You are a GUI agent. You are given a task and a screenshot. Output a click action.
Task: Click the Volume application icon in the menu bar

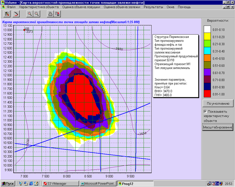[x=3, y=7]
